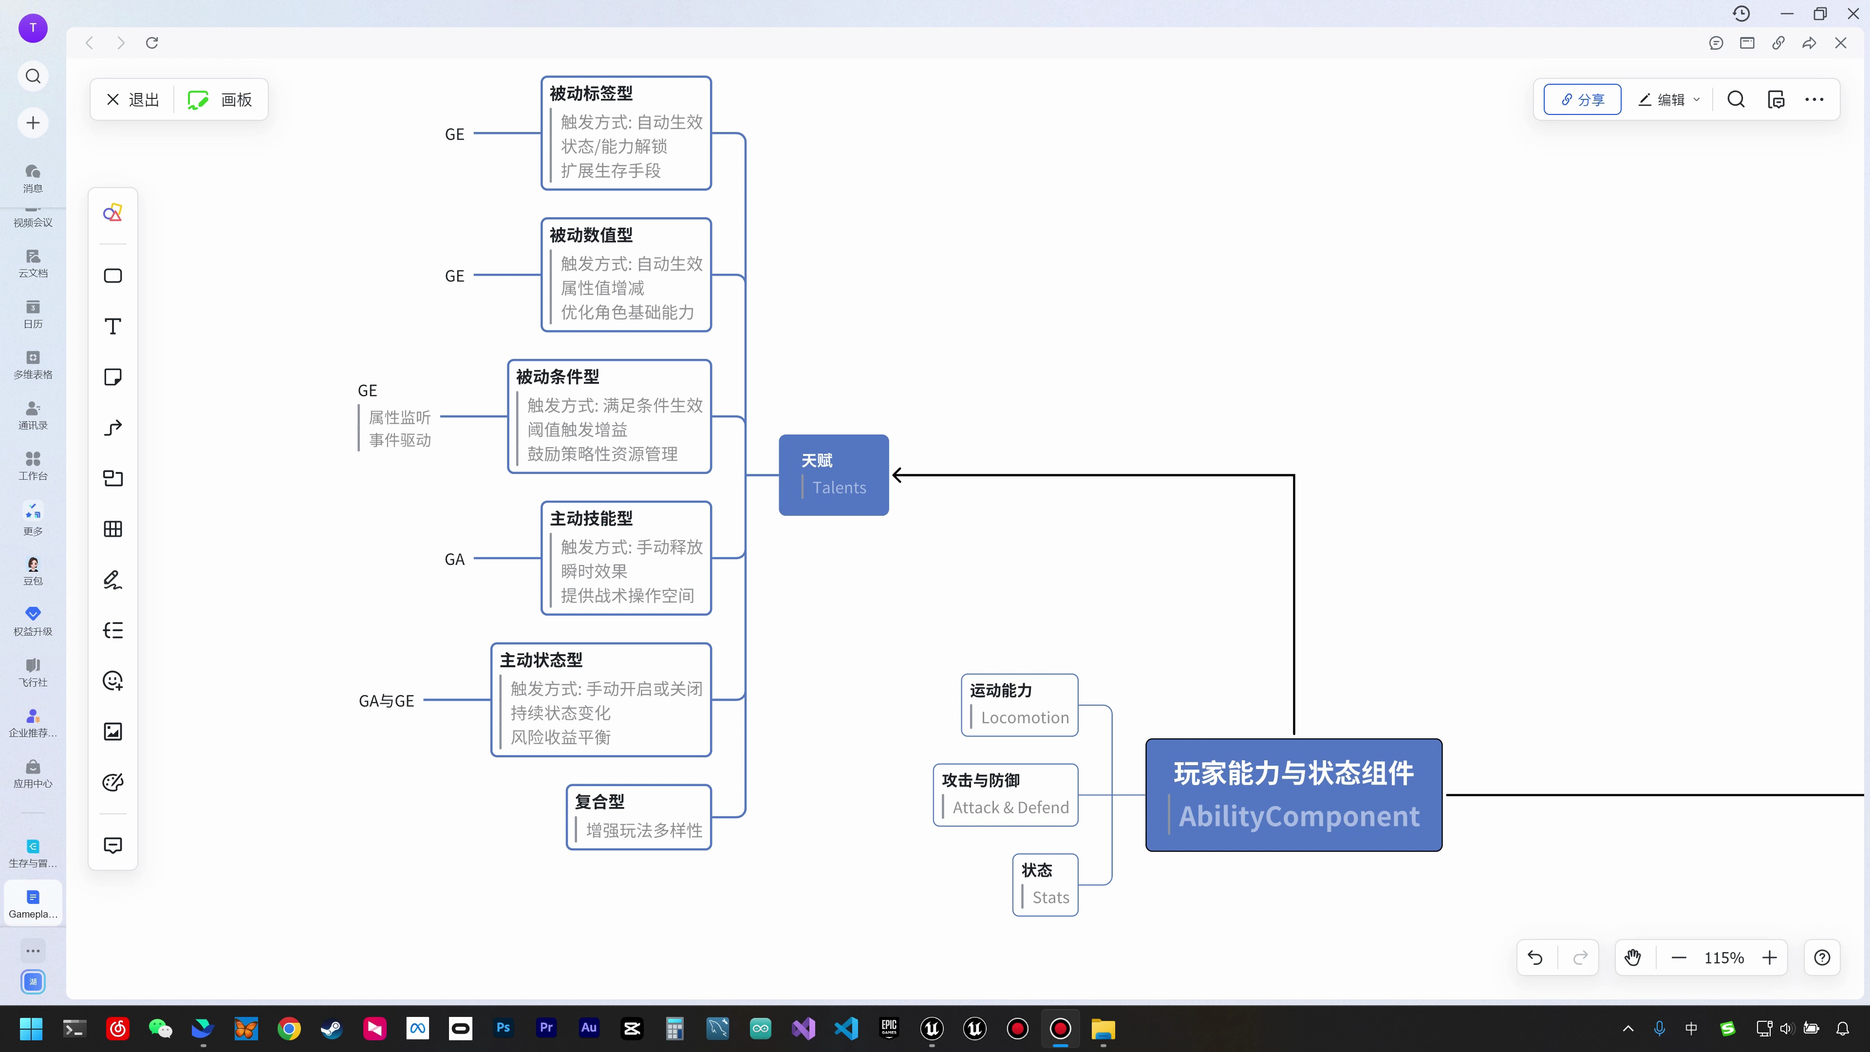Screen dimensions: 1870x1052
Task: Open the 编辑 mode dropdown
Action: coord(1668,99)
